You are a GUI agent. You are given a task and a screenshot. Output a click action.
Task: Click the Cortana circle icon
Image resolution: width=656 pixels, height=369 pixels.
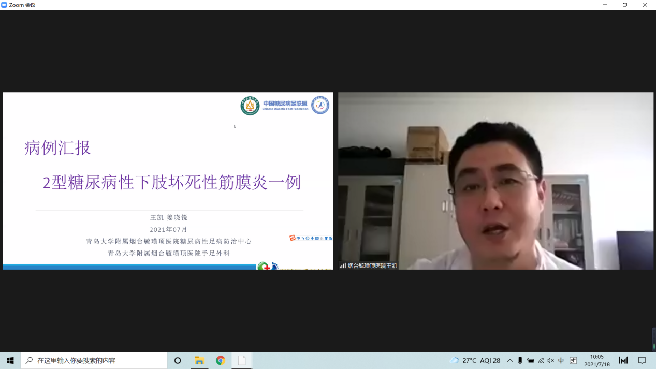(178, 360)
